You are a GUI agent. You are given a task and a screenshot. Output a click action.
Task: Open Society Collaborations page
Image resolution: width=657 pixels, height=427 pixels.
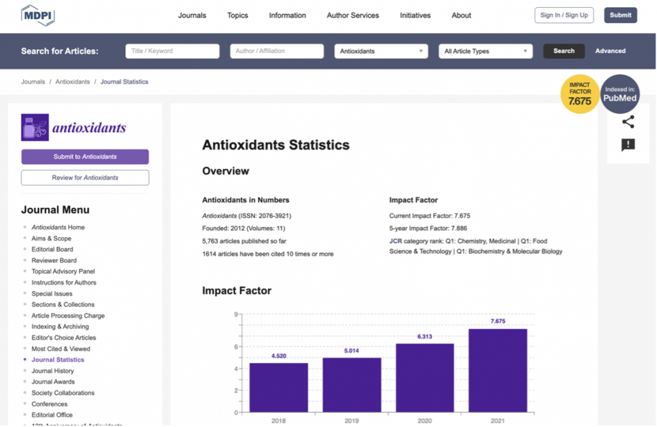click(64, 392)
